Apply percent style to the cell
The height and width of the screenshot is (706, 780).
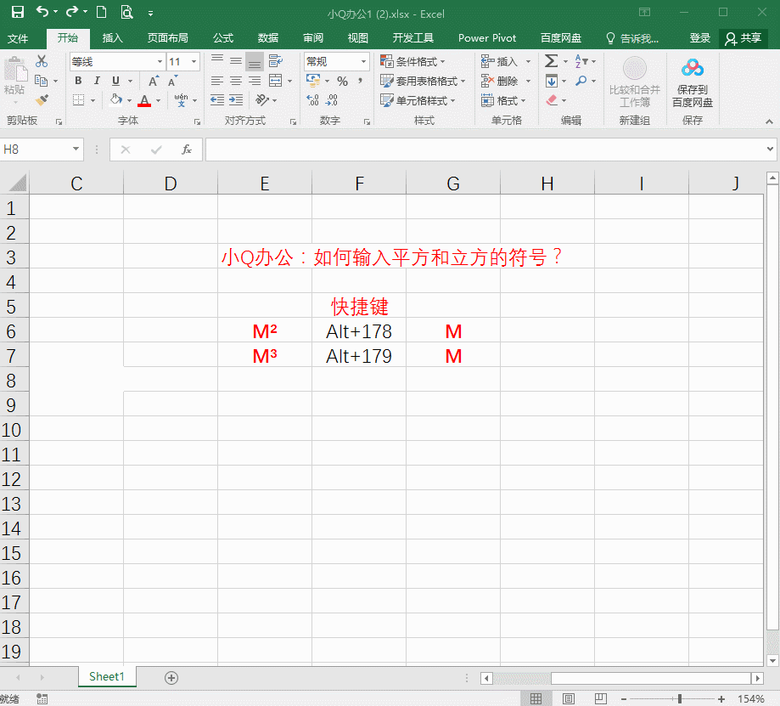click(x=342, y=82)
